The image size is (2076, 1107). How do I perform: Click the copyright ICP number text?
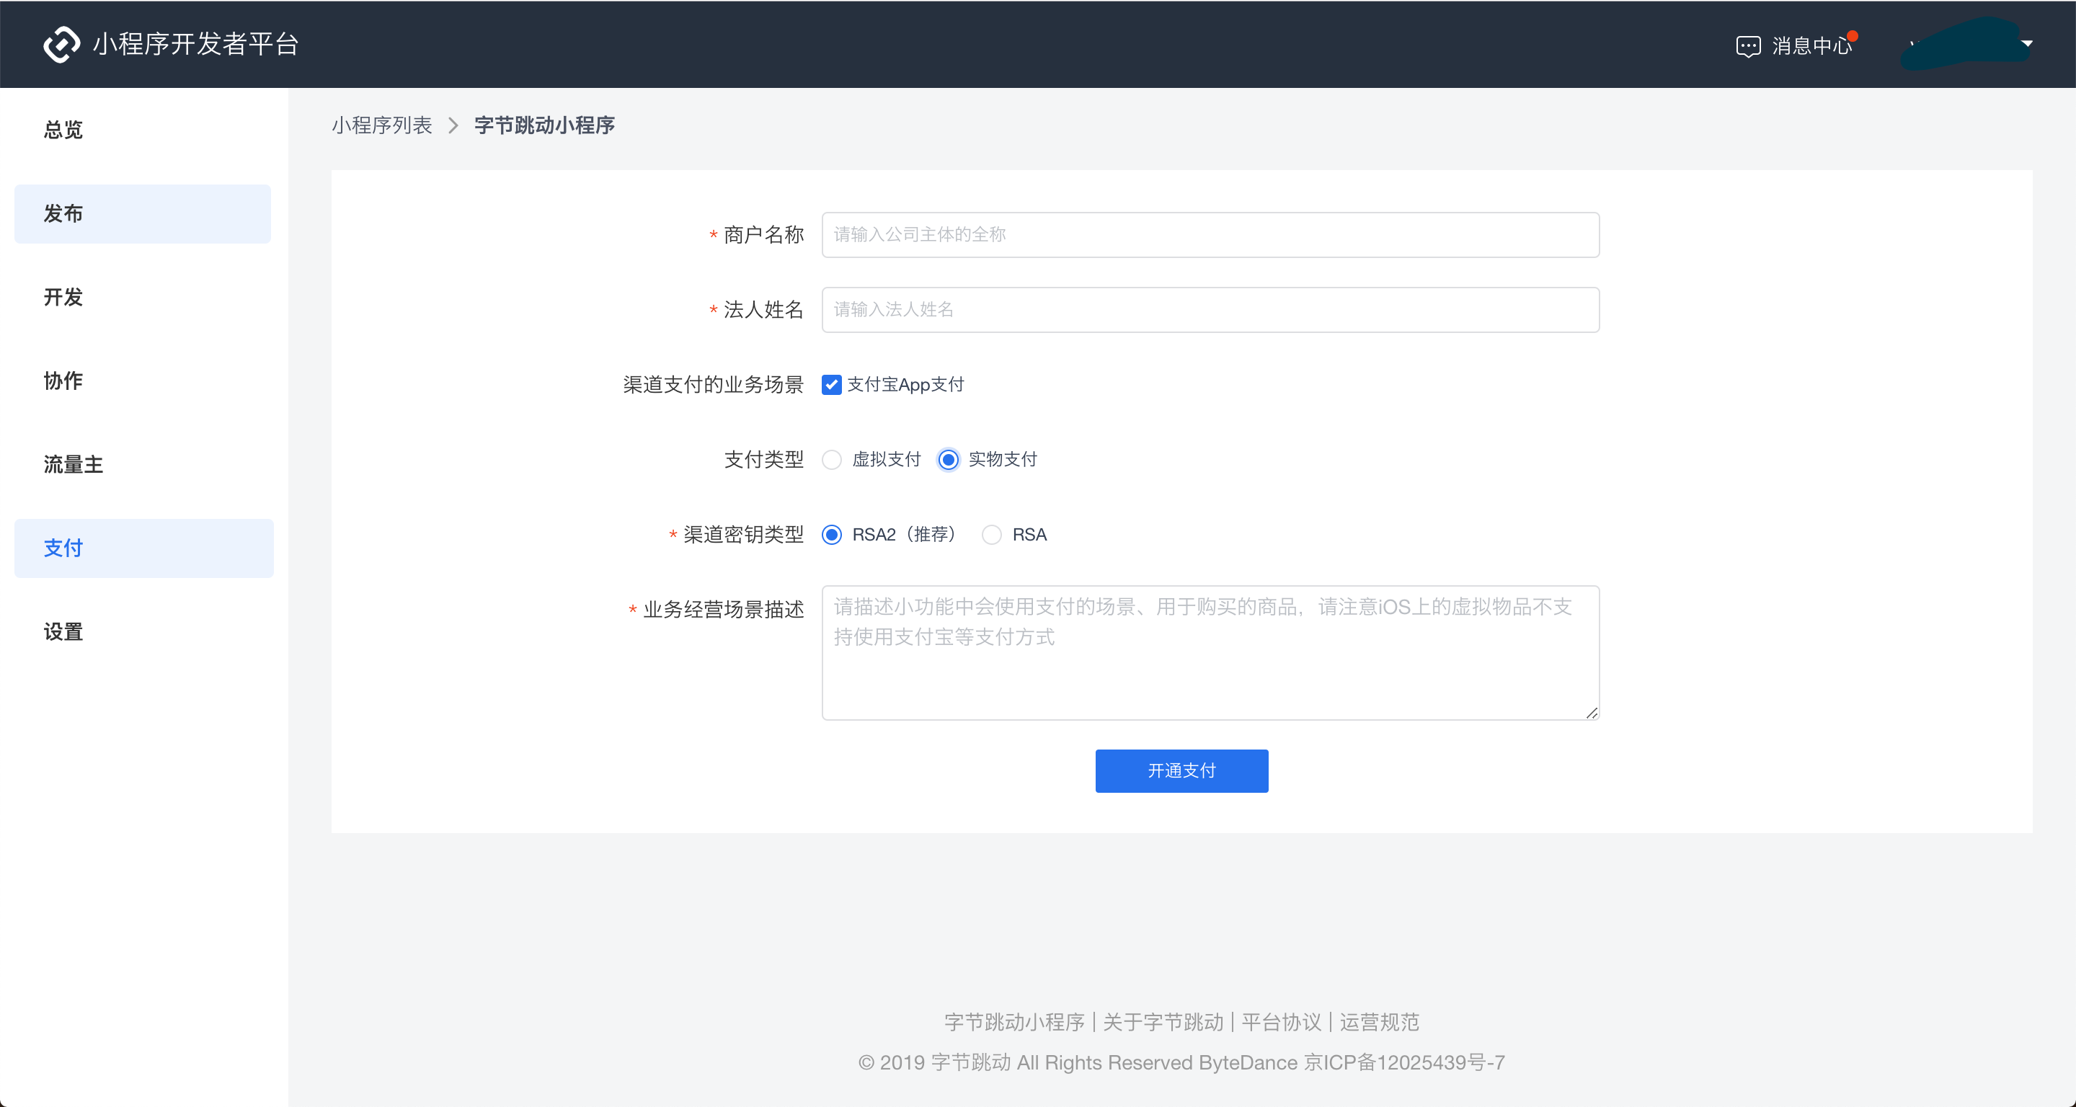1404,1062
